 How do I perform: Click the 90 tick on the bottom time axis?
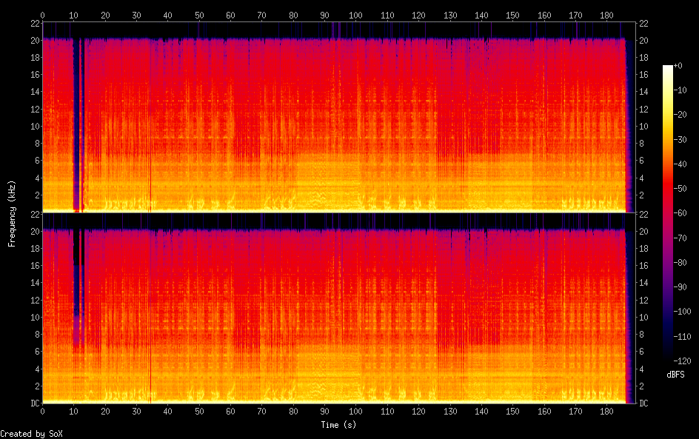(325, 411)
